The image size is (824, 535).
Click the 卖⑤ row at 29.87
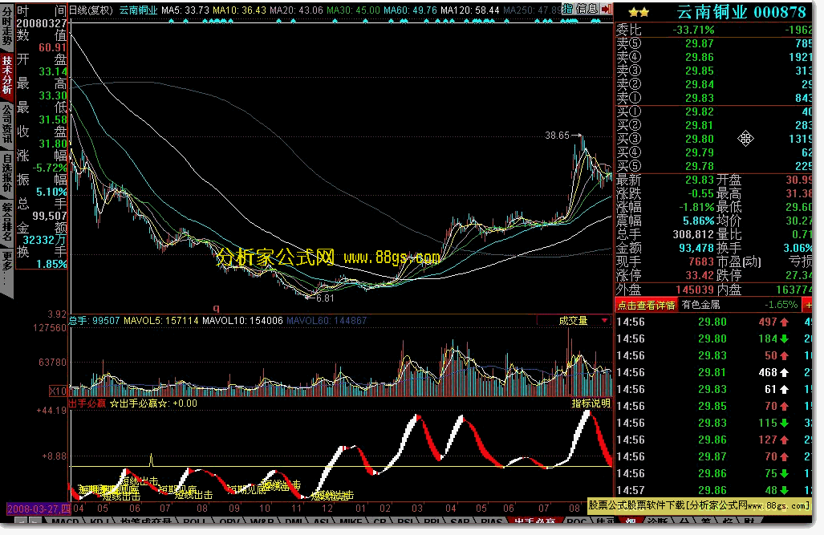pos(713,43)
